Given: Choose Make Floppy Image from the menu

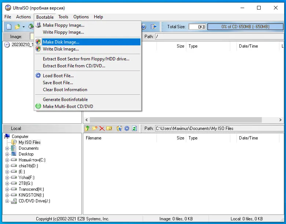Looking at the screenshot, I should [88, 25].
